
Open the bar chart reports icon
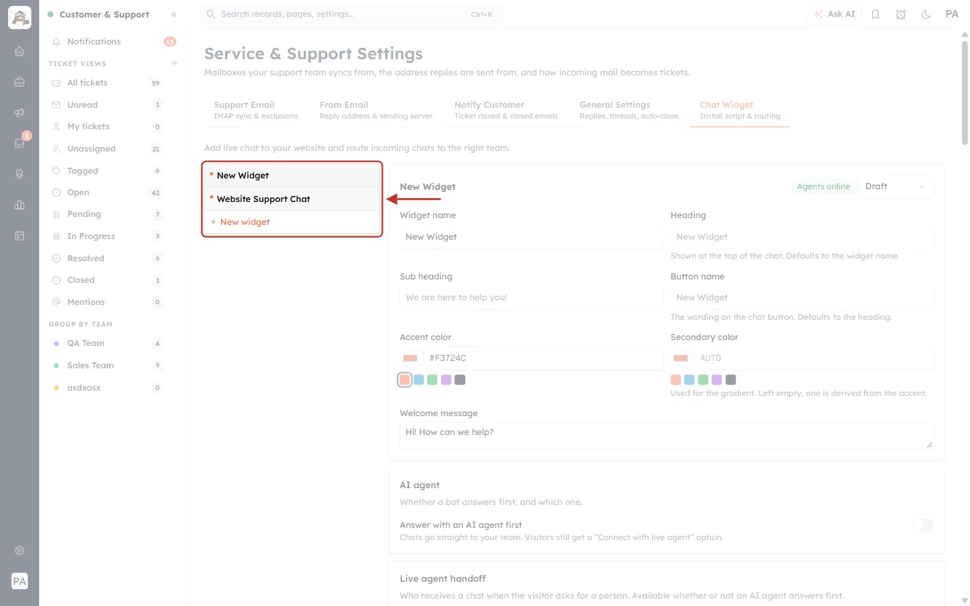click(20, 205)
